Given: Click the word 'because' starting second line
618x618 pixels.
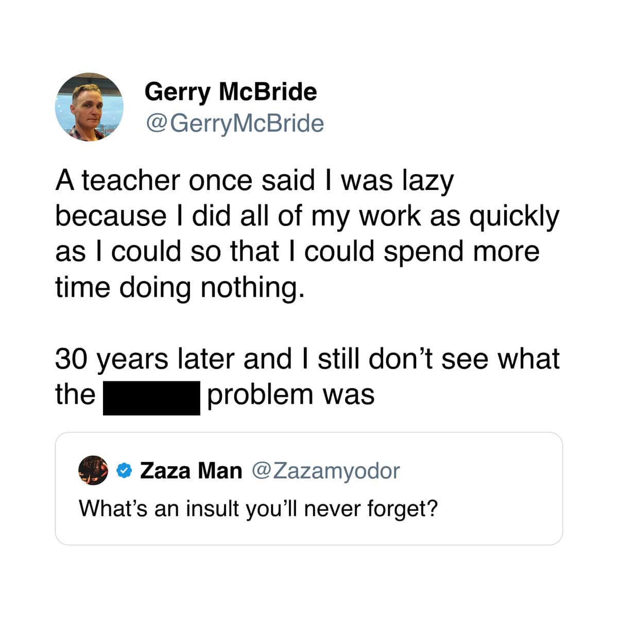Looking at the screenshot, I should tap(111, 215).
